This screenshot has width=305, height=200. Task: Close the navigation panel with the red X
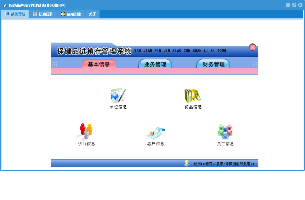point(253,47)
